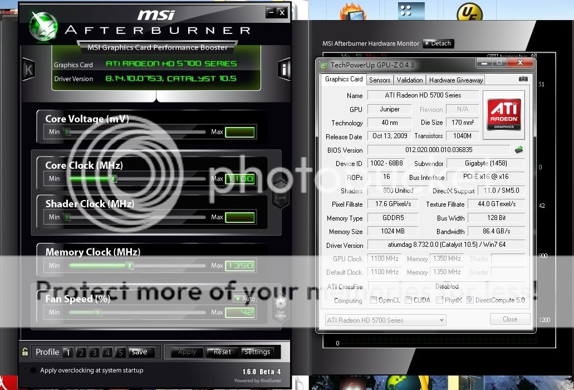574x390 pixels.
Task: Toggle Auto fan speed
Action: (x=244, y=299)
